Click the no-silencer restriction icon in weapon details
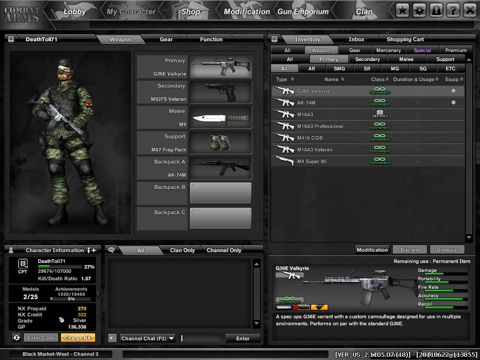The width and height of the screenshot is (480, 360). [x=301, y=307]
